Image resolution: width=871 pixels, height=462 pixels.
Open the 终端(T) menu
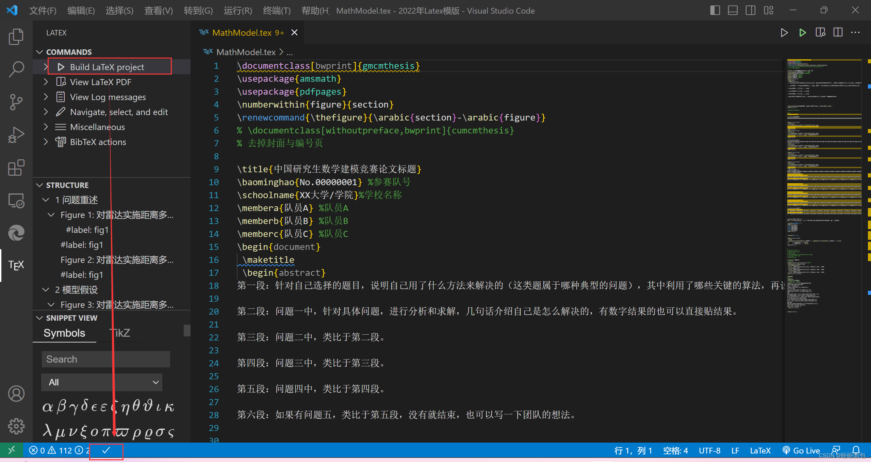coord(276,11)
